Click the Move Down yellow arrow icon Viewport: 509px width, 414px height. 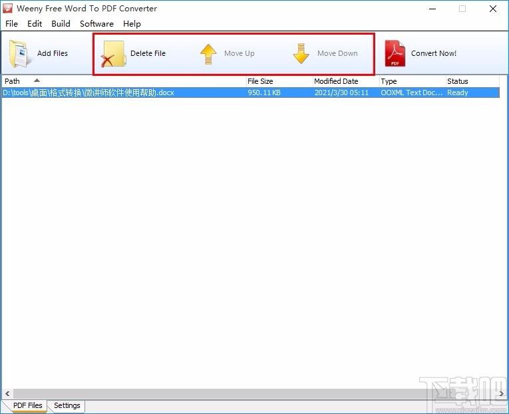point(301,53)
